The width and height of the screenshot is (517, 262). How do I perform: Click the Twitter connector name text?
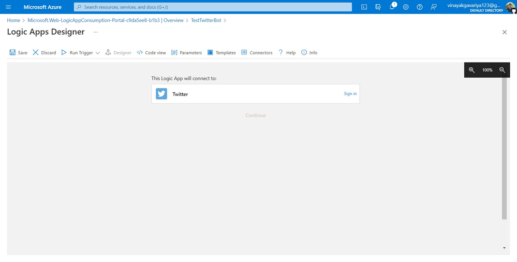click(181, 94)
